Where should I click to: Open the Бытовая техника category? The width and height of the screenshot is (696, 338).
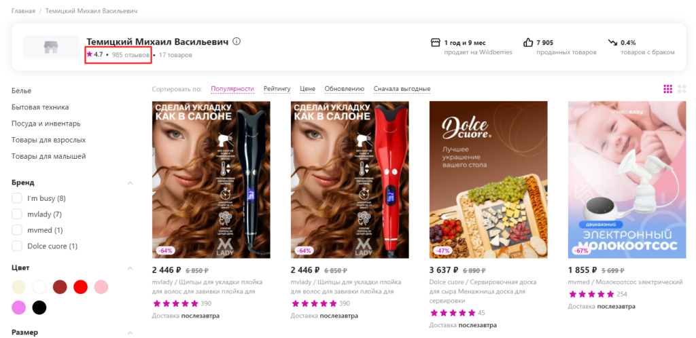(x=40, y=107)
